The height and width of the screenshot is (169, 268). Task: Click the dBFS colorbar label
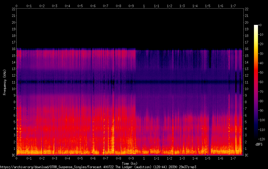pos(259,144)
